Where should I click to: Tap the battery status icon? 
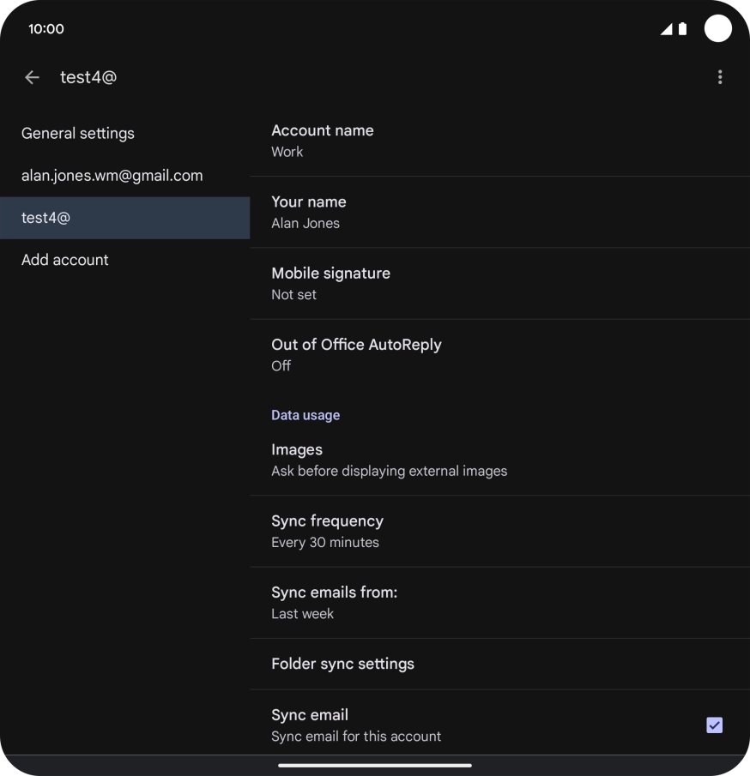tap(683, 29)
